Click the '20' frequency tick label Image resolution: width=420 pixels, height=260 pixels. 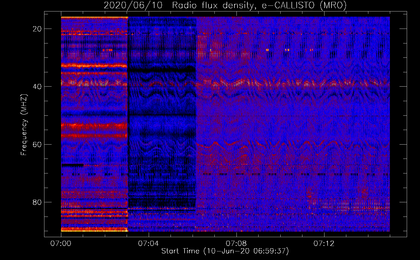(37, 29)
